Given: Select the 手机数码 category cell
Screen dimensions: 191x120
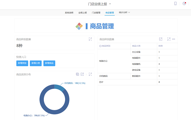Looking at the screenshot, I should point(114,76).
